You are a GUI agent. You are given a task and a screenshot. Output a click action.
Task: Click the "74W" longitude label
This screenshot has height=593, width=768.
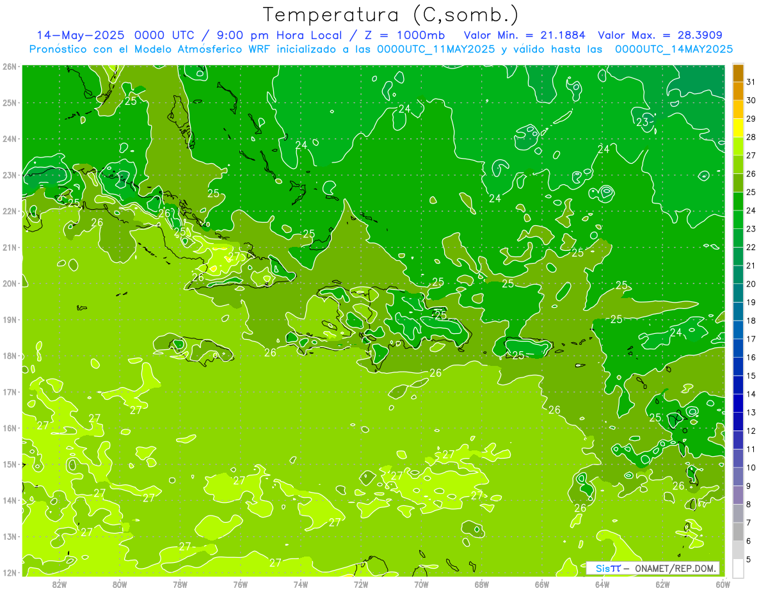pos(301,584)
